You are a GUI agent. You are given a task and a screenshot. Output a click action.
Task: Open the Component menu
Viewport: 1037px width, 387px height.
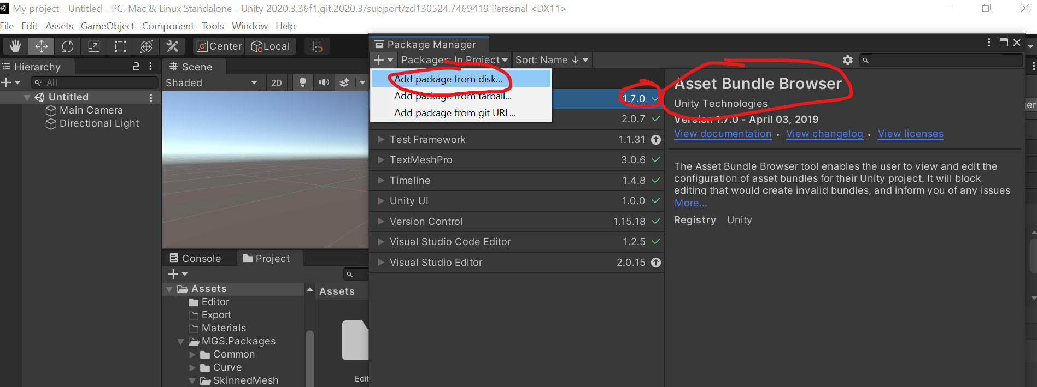[168, 26]
